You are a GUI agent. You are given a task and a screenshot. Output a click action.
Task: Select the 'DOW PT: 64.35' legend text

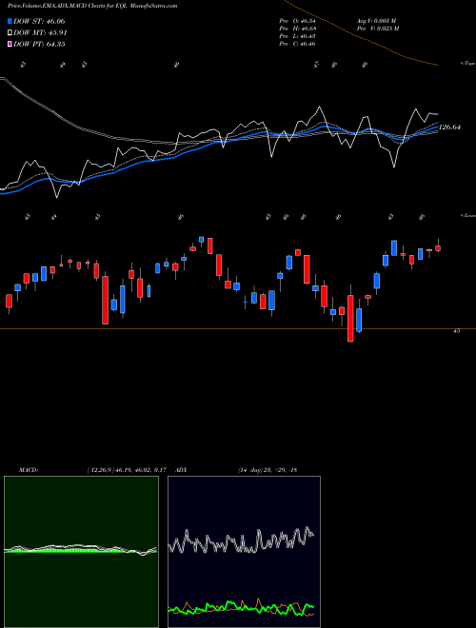(x=39, y=44)
